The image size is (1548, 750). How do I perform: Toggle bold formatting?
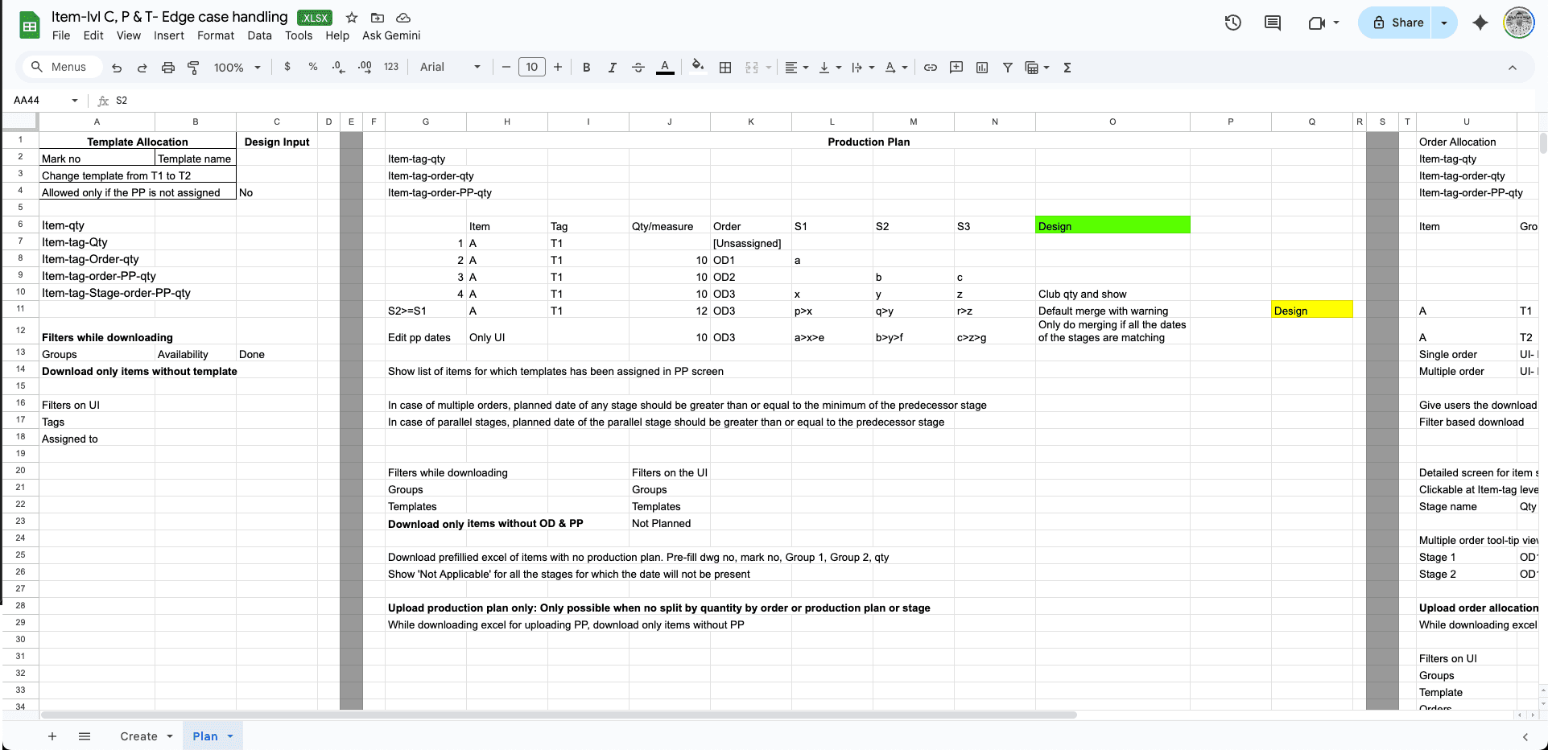pyautogui.click(x=587, y=68)
